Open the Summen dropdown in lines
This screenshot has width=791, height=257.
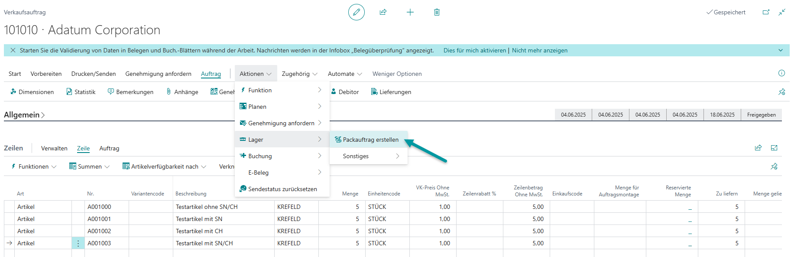[89, 166]
